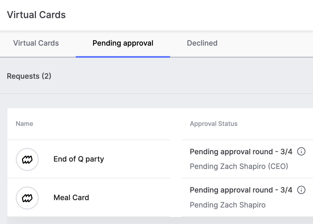Select the Pending approval tab
Image resolution: width=313 pixels, height=224 pixels.
pyautogui.click(x=123, y=43)
